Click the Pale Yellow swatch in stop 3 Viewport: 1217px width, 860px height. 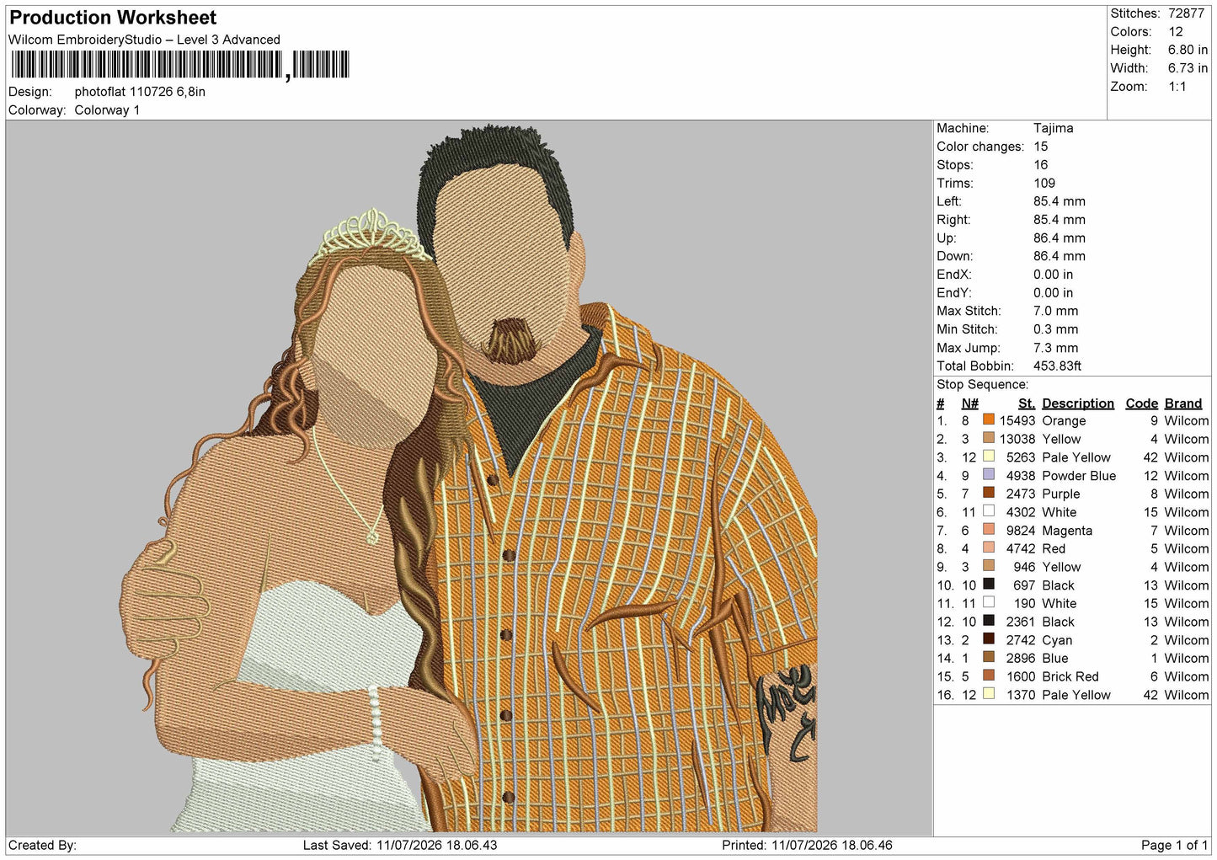click(x=988, y=456)
